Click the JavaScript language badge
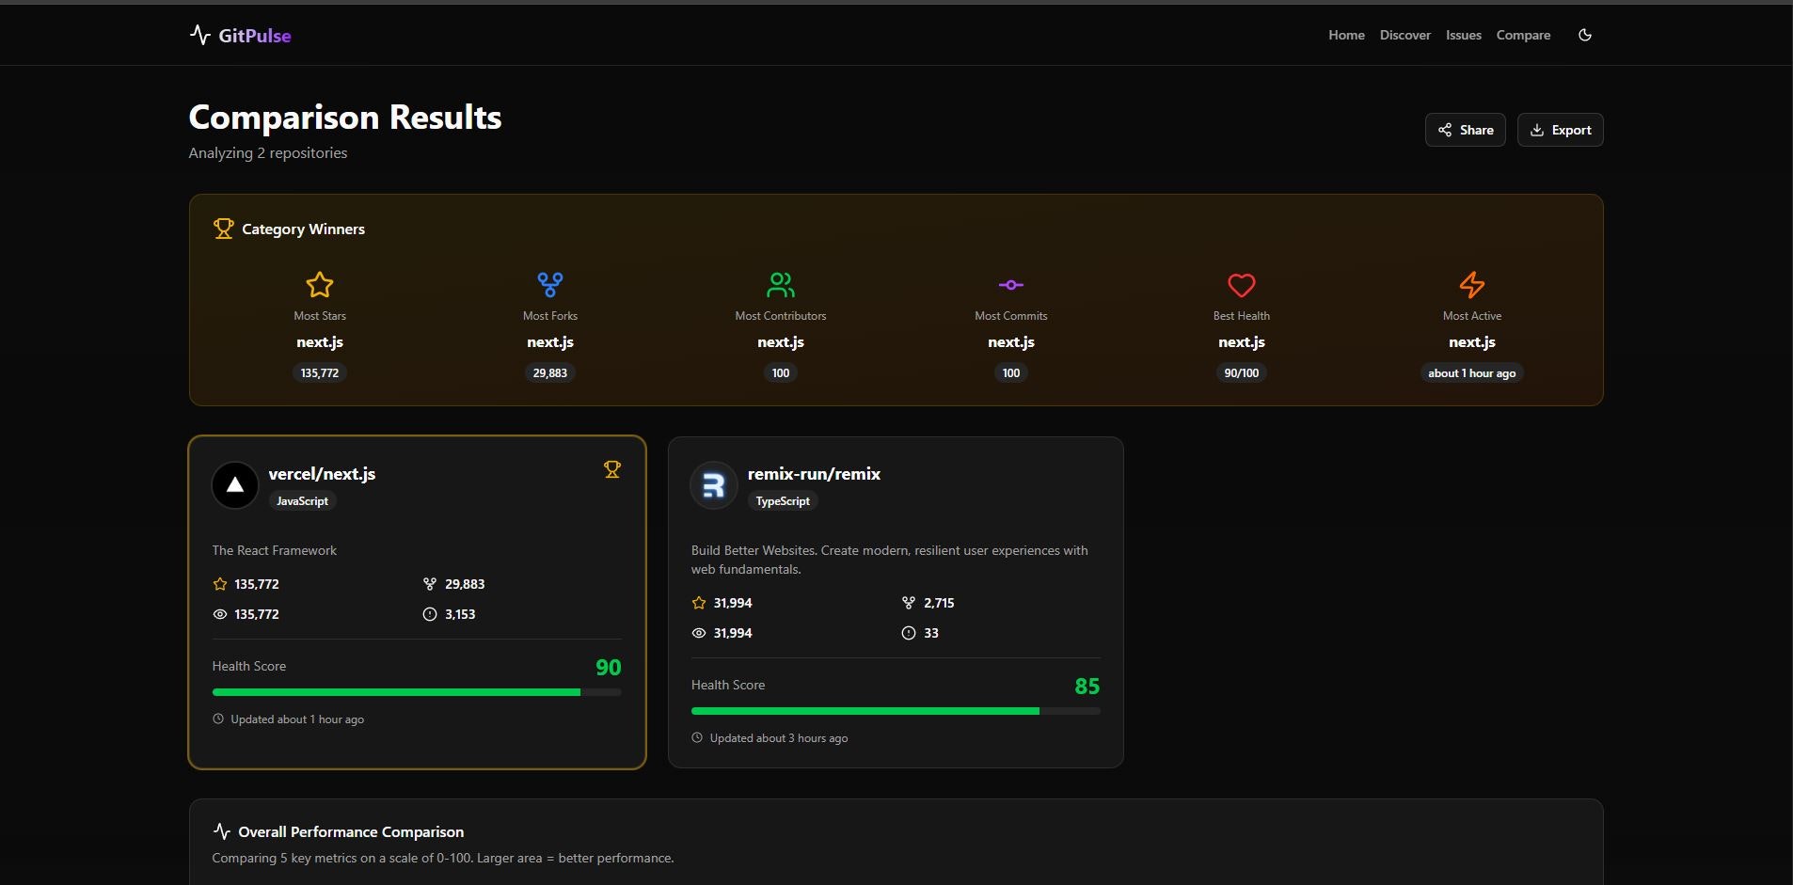The image size is (1793, 885). [303, 501]
